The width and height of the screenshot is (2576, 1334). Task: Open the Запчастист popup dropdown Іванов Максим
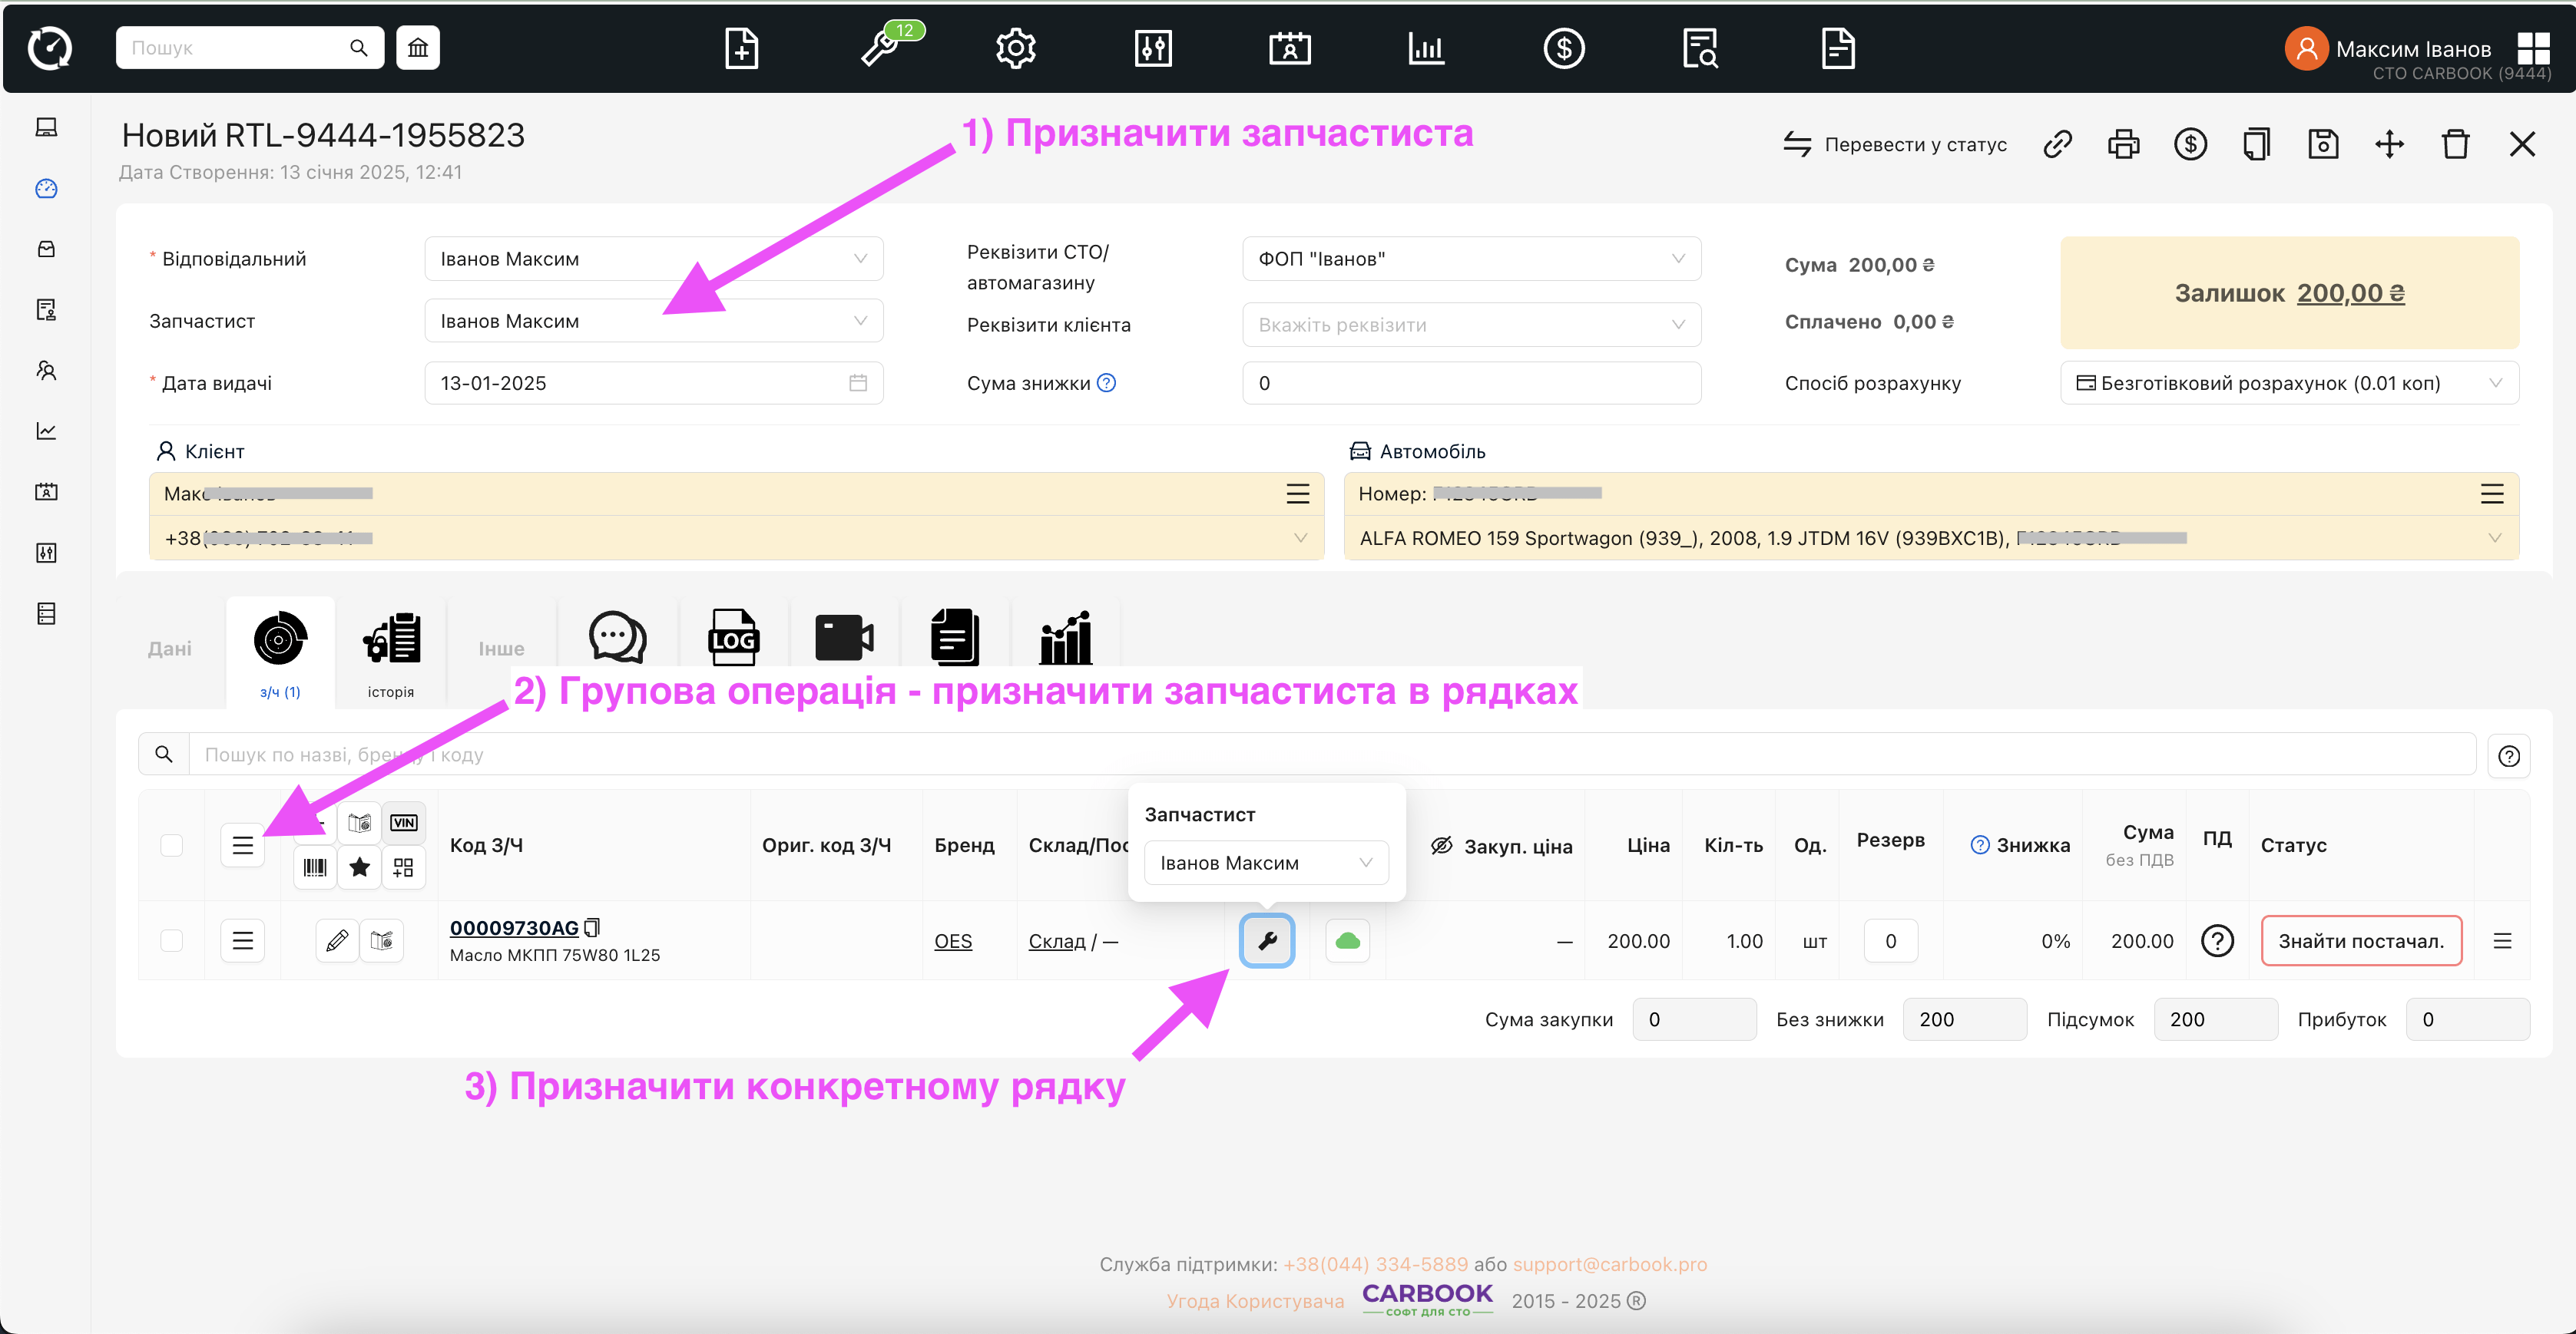1265,863
